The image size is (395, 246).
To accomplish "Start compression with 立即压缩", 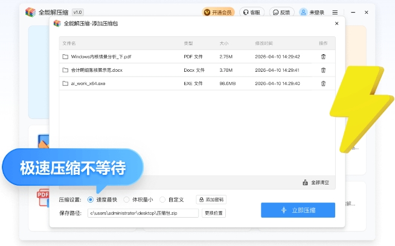I will pyautogui.click(x=298, y=210).
